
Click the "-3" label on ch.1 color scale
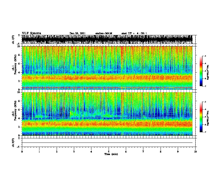[205, 56]
